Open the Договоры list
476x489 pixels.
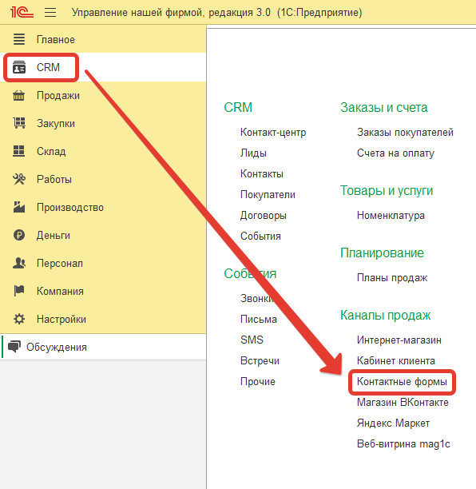[x=264, y=216]
